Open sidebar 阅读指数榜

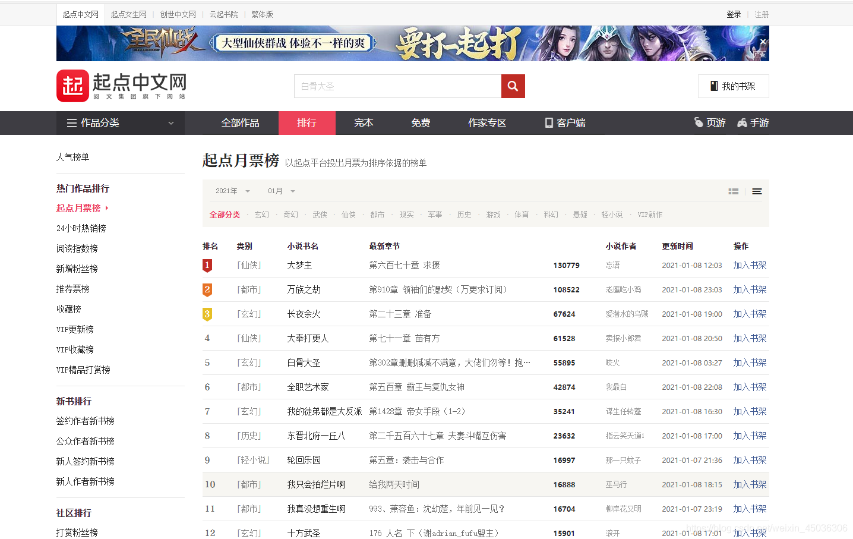[77, 248]
